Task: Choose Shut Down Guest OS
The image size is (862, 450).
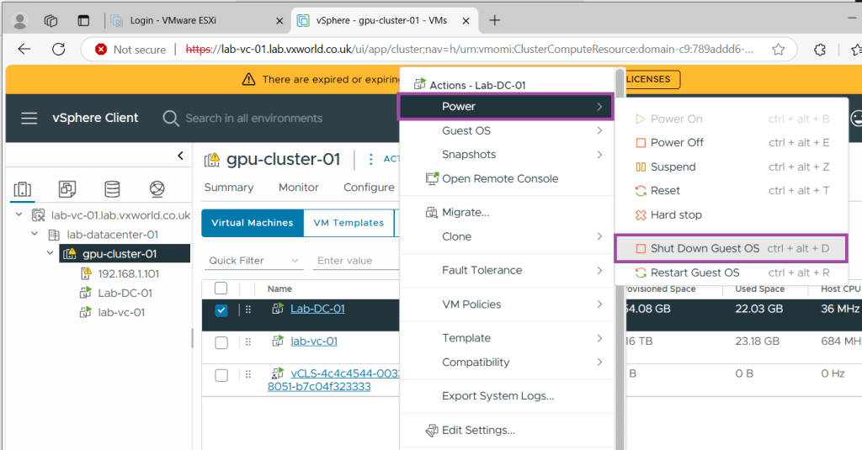Action: click(x=705, y=248)
